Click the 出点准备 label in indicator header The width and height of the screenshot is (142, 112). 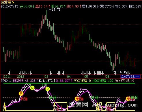pos(99,81)
